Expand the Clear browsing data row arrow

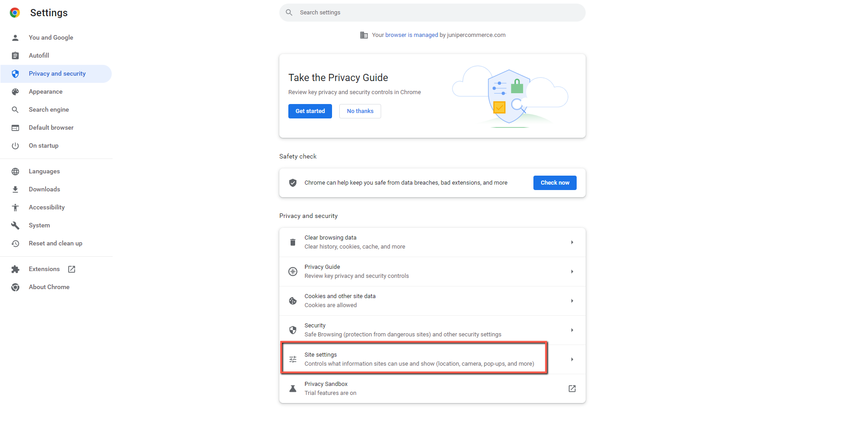tap(572, 242)
